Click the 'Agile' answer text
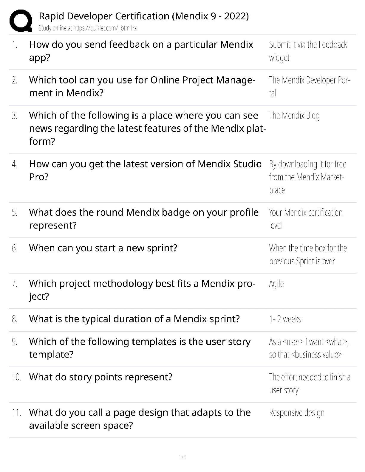365x472 pixels. (276, 283)
